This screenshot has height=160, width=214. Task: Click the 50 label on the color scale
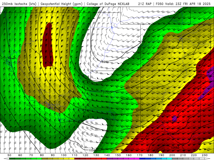(9, 155)
